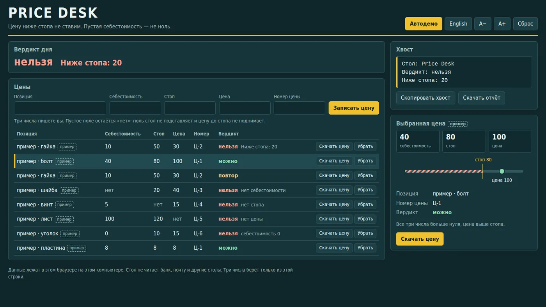Click the Сброс reset button
This screenshot has width=546, height=307.
525,24
